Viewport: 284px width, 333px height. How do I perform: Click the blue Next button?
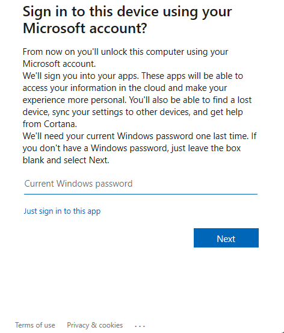coord(226,238)
